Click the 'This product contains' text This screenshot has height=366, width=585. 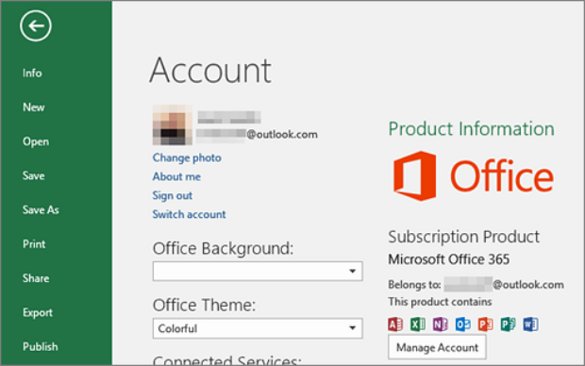click(x=440, y=302)
